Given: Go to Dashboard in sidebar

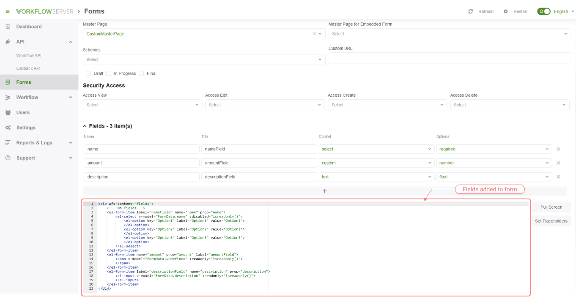Looking at the screenshot, I should click(x=29, y=27).
